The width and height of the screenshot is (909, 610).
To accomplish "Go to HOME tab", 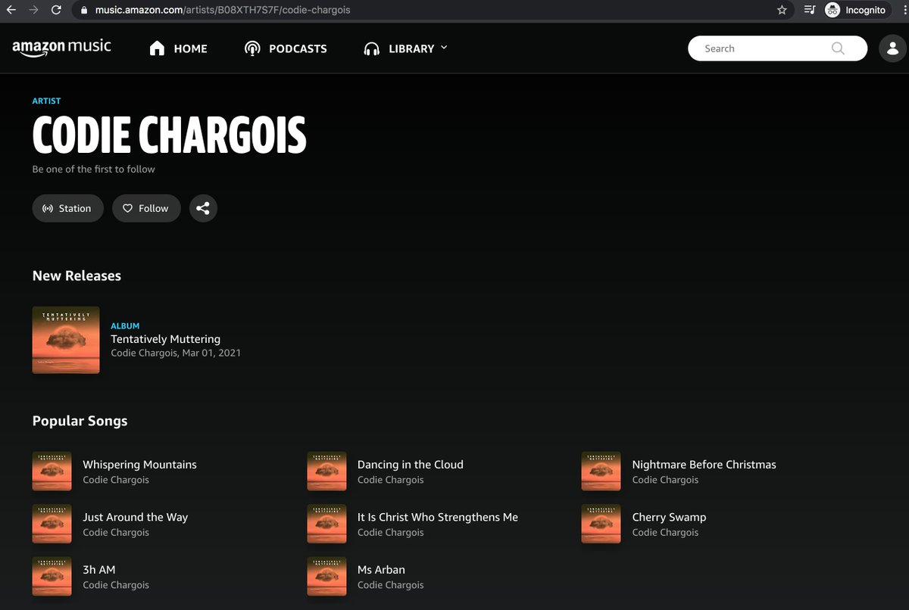I will point(178,48).
